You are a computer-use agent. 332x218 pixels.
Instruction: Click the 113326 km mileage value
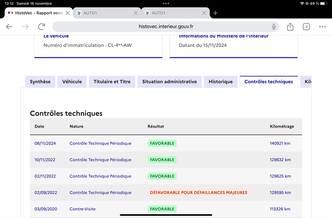(x=280, y=209)
